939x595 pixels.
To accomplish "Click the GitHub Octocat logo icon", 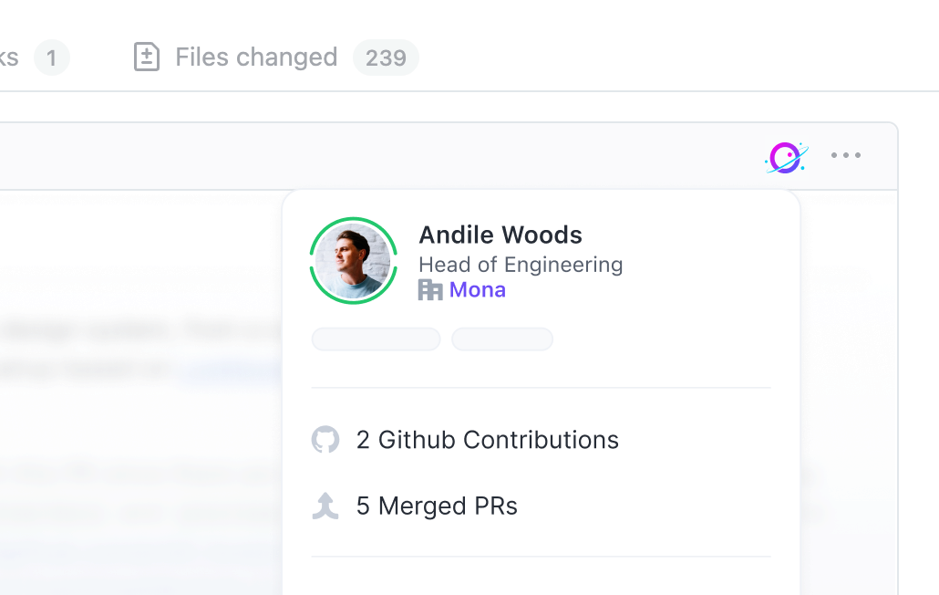I will click(325, 440).
